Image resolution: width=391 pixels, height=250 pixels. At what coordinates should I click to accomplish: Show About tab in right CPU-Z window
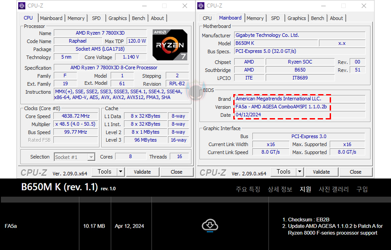click(336, 18)
